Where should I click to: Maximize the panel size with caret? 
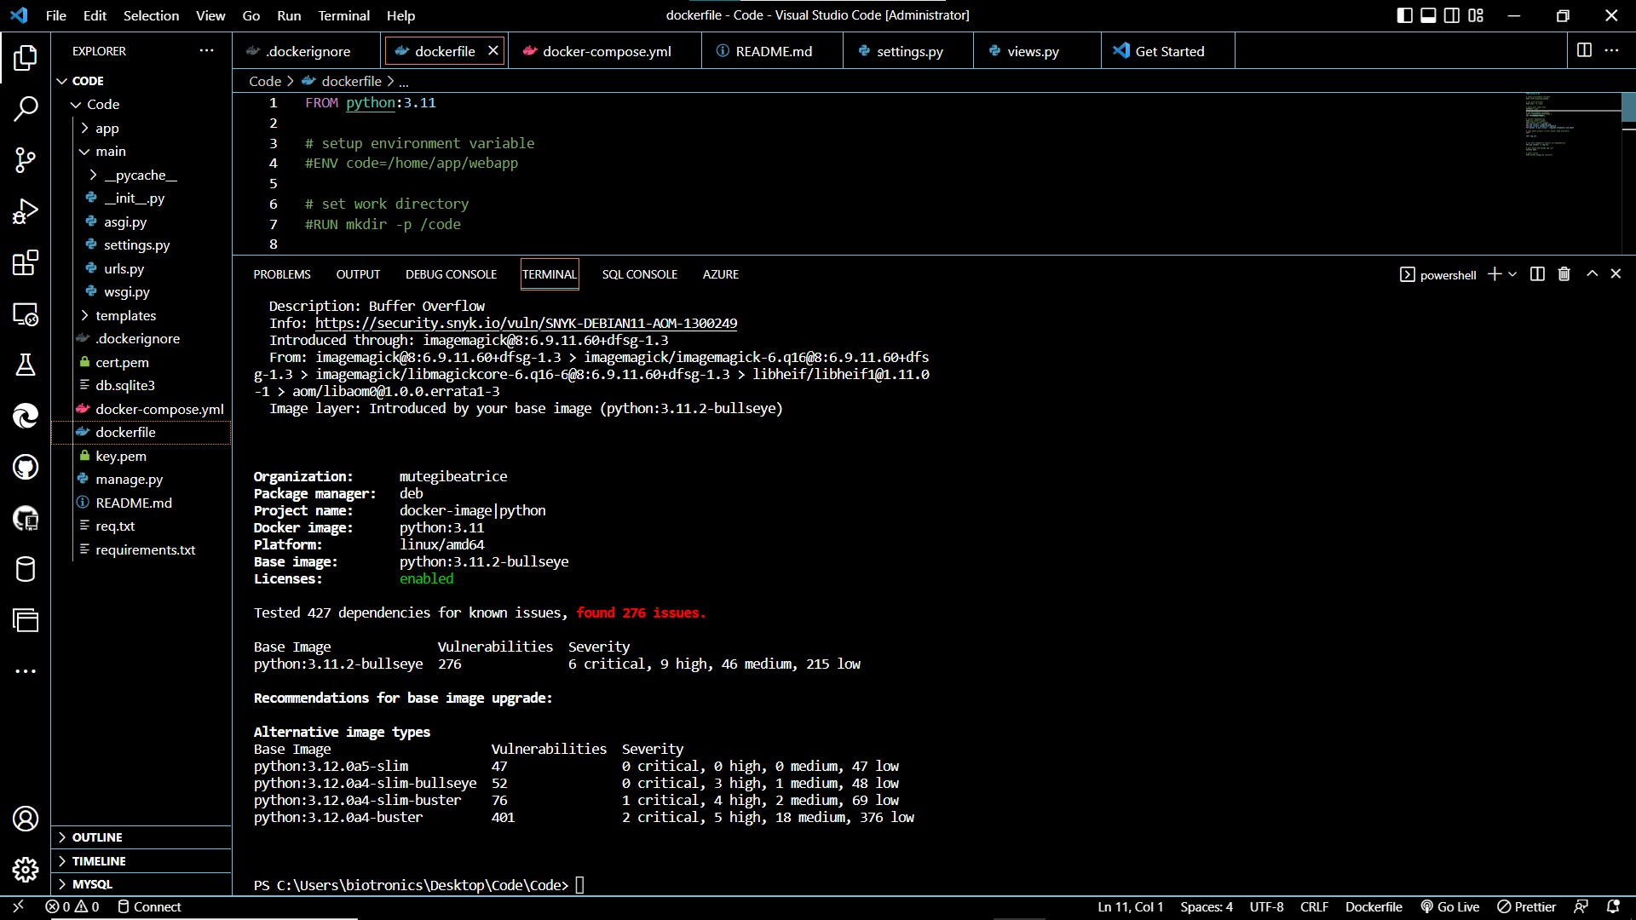pyautogui.click(x=1592, y=273)
